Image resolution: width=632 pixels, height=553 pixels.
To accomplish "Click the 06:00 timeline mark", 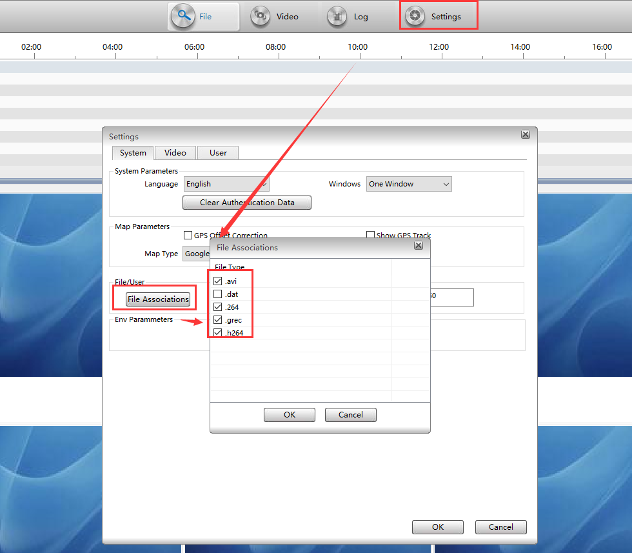I will [194, 47].
